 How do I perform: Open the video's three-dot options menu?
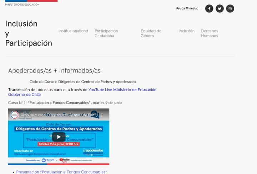(102, 115)
